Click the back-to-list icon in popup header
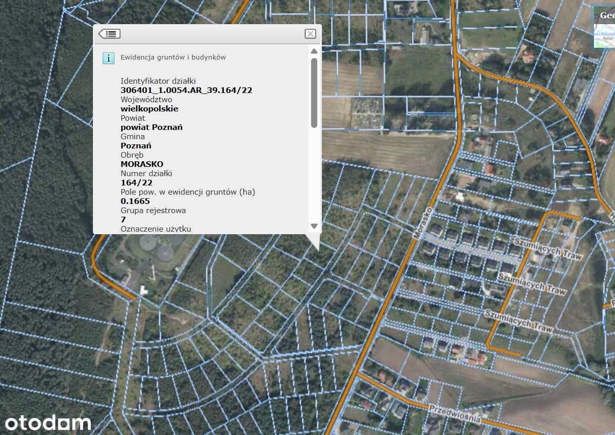615x435 pixels. click(109, 34)
